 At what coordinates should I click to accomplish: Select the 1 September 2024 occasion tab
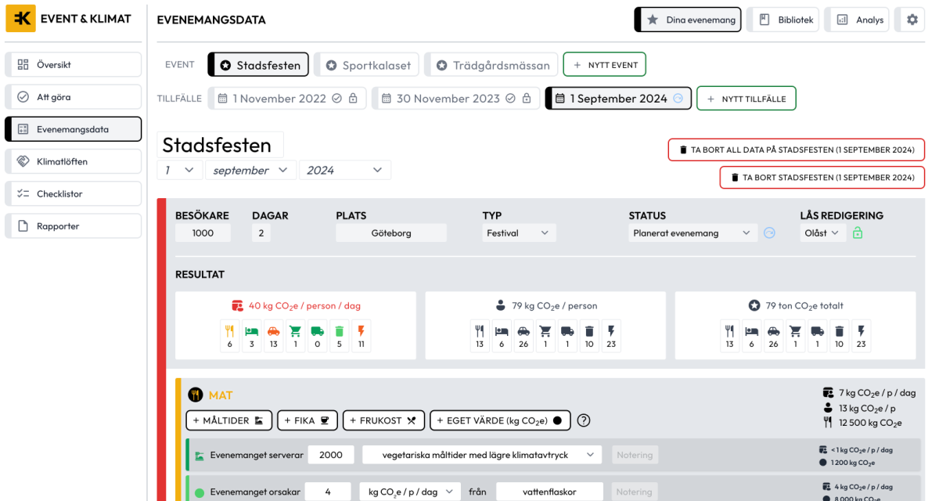pyautogui.click(x=617, y=99)
